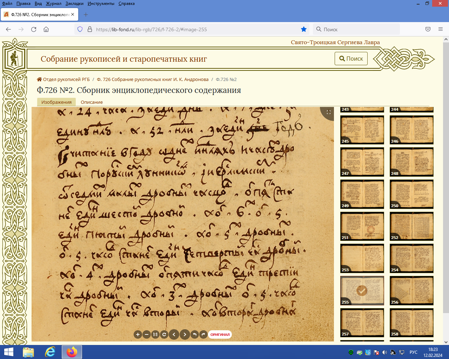Screen dimensions: 449x359
Task: Show site security padlock info
Action: tap(89, 29)
